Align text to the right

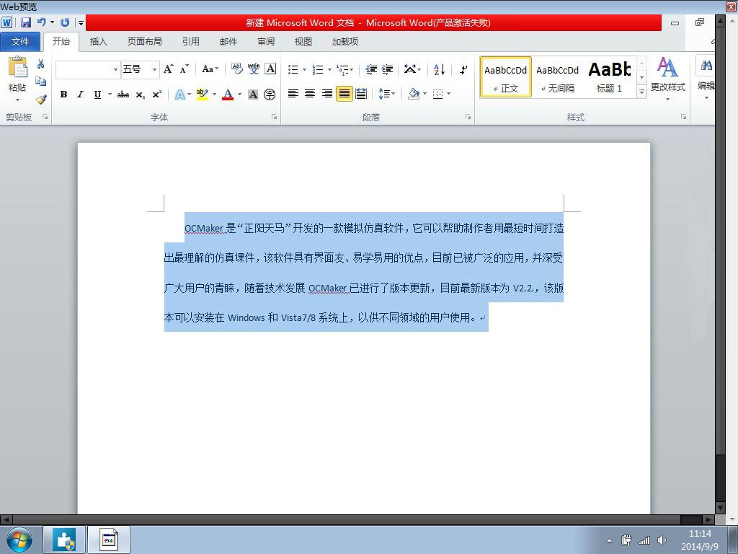pyautogui.click(x=326, y=94)
